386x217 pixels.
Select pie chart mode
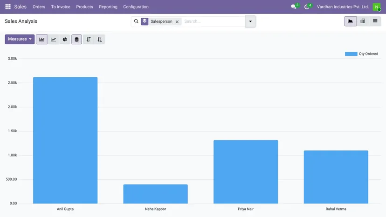tap(65, 40)
